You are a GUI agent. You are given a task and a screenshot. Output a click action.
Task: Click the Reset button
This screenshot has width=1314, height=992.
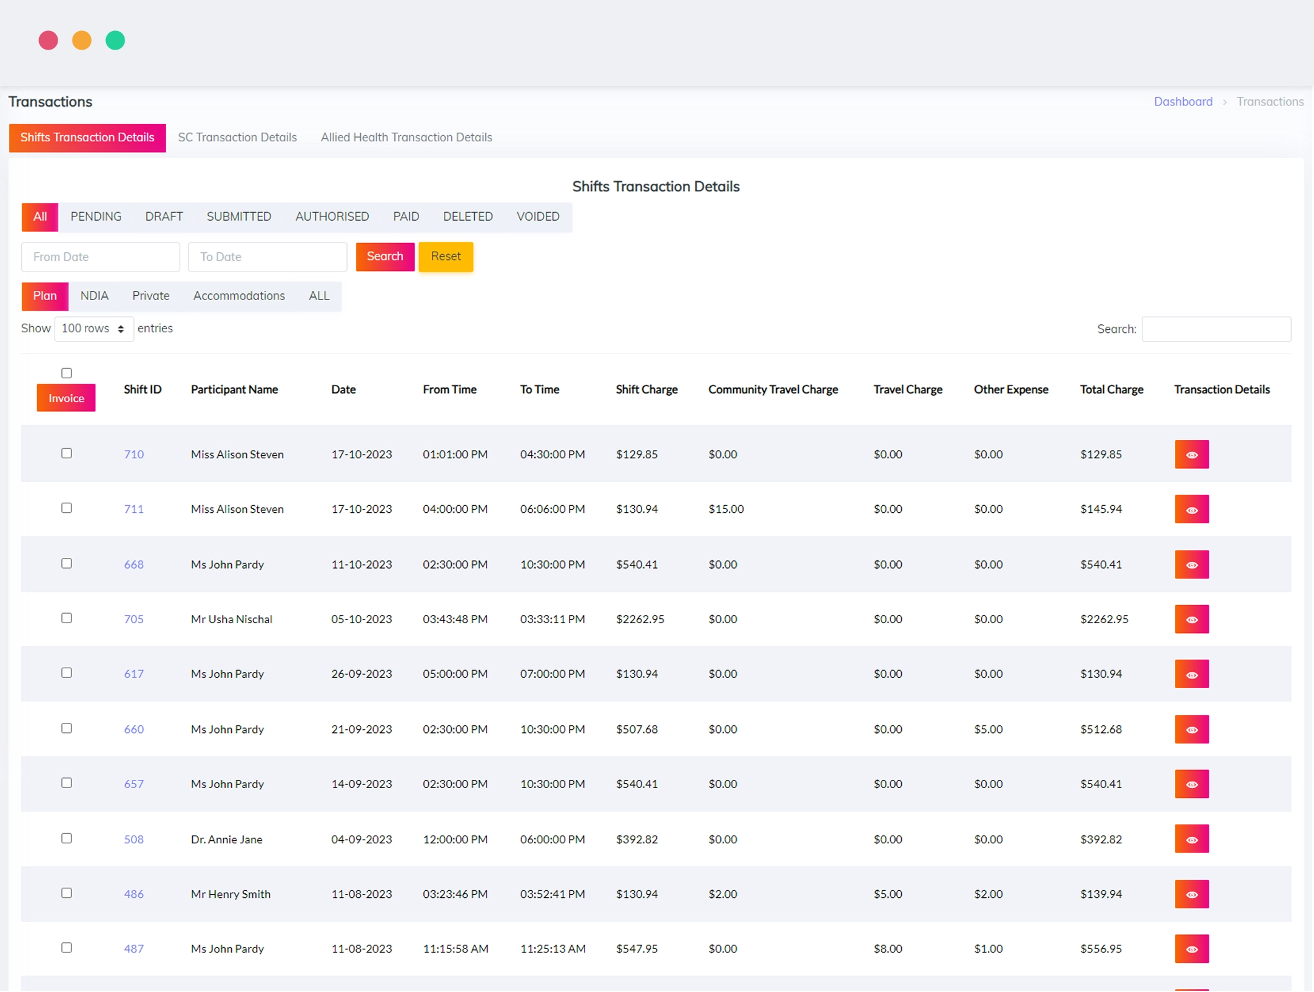pyautogui.click(x=446, y=257)
